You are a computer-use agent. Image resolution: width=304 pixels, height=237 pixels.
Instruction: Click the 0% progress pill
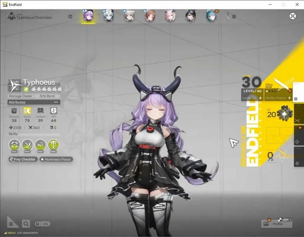click(42, 224)
